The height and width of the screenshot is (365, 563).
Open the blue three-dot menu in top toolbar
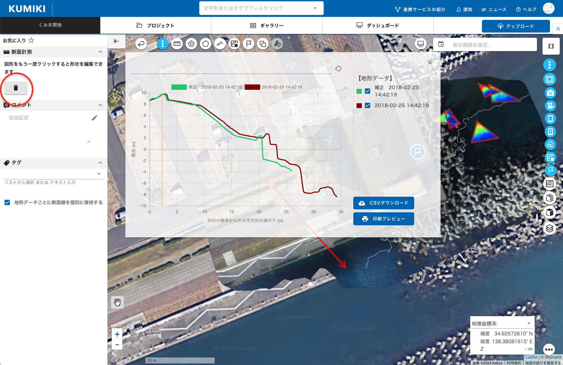pyautogui.click(x=162, y=44)
